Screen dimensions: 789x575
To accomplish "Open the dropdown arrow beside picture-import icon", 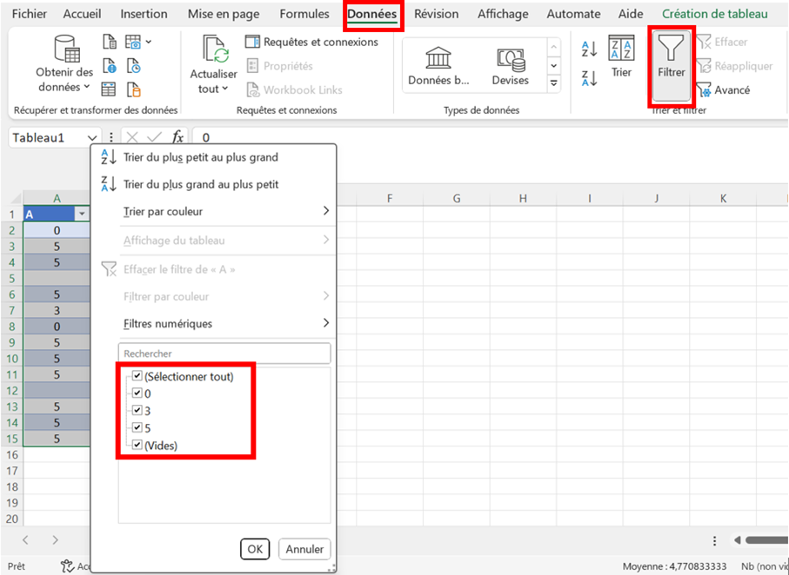I will (149, 42).
